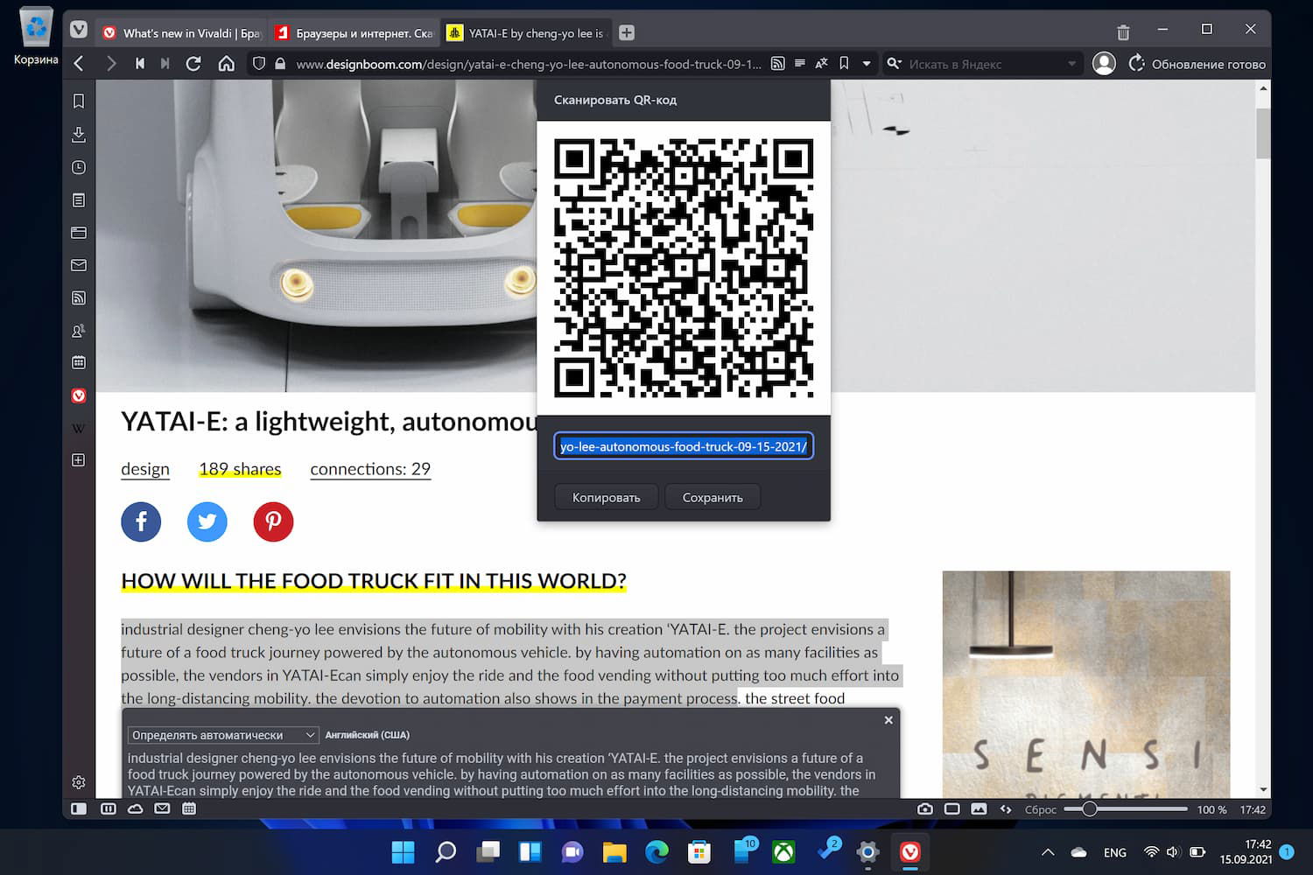The image size is (1313, 875).
Task: Share the article on Facebook
Action: [x=141, y=522]
